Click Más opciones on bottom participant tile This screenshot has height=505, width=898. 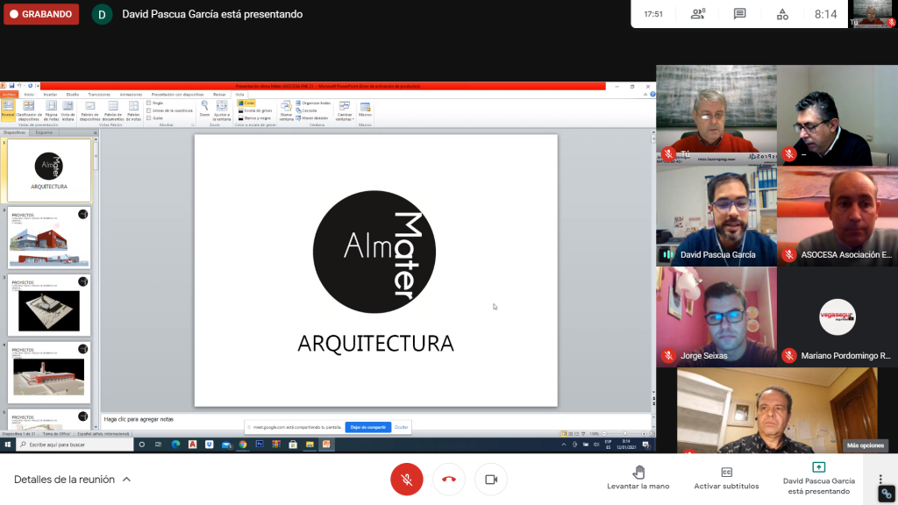[865, 445]
